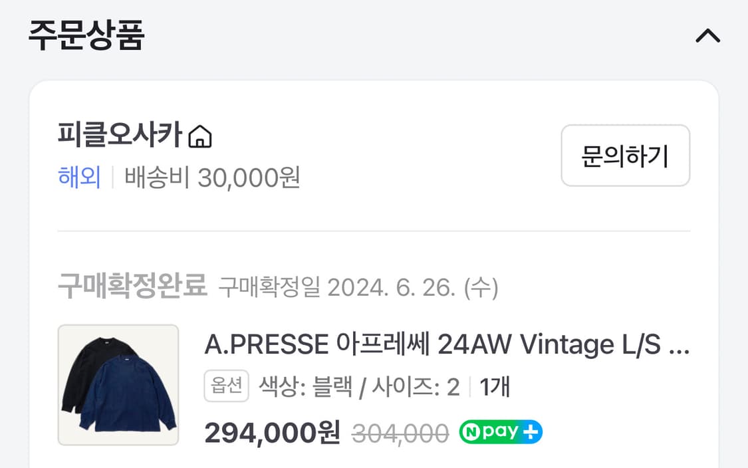Open the 피클오사카 store page via its house icon
The image size is (748, 468).
[201, 136]
